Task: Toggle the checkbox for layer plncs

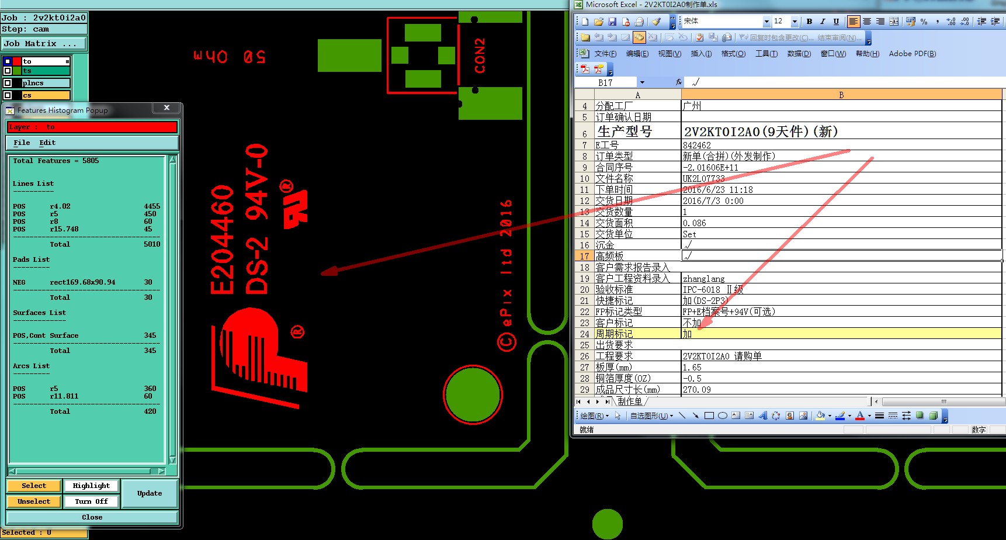Action: coord(8,83)
